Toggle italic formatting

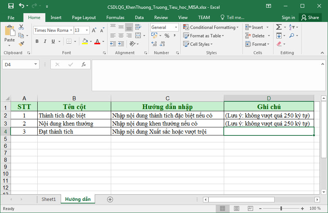[45, 42]
